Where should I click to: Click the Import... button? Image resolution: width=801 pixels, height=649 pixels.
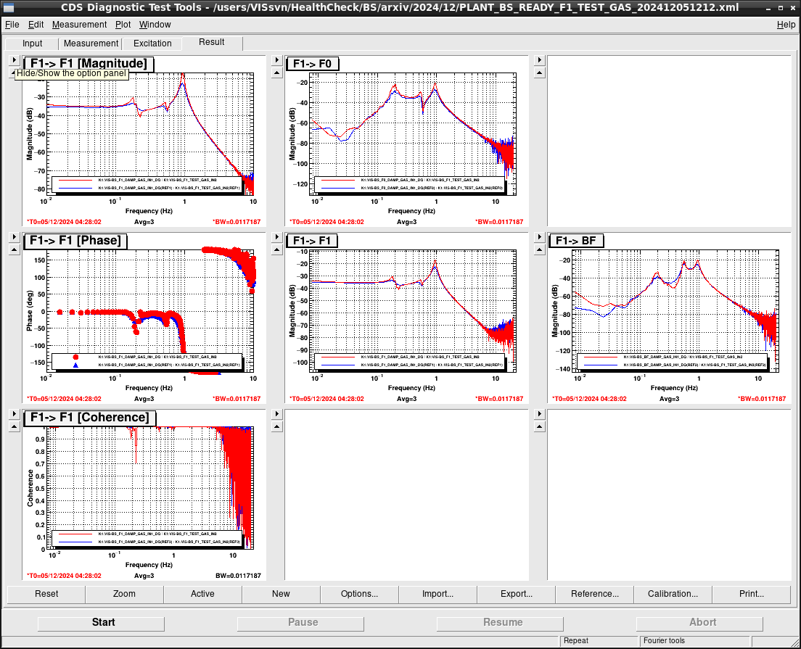(x=438, y=594)
